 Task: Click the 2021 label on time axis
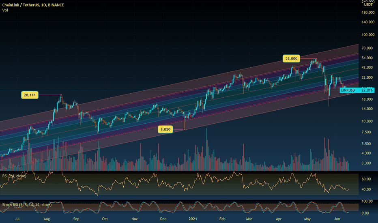[193, 219]
